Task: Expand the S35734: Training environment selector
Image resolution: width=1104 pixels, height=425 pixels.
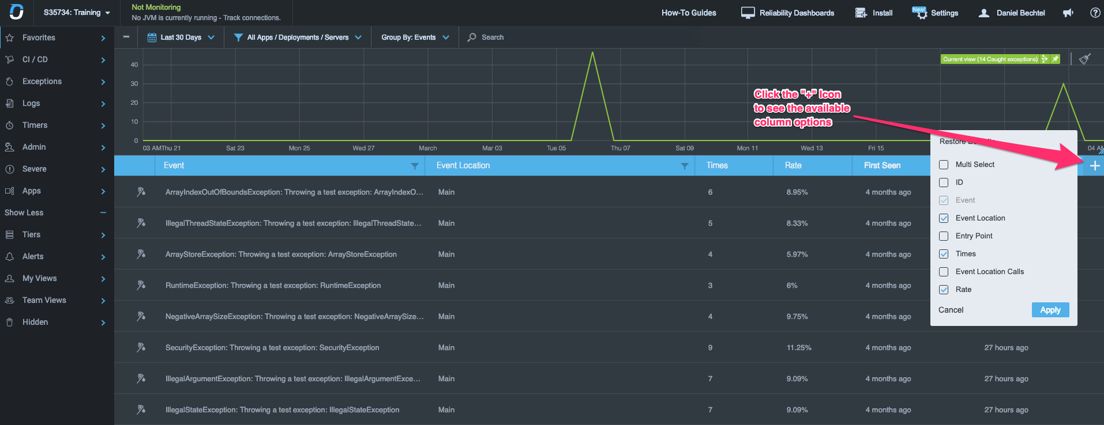Action: (77, 13)
